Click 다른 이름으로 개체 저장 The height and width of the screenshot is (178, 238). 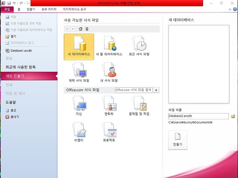(x=23, y=23)
